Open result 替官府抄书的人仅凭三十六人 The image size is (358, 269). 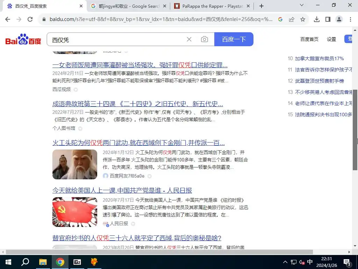137,238
